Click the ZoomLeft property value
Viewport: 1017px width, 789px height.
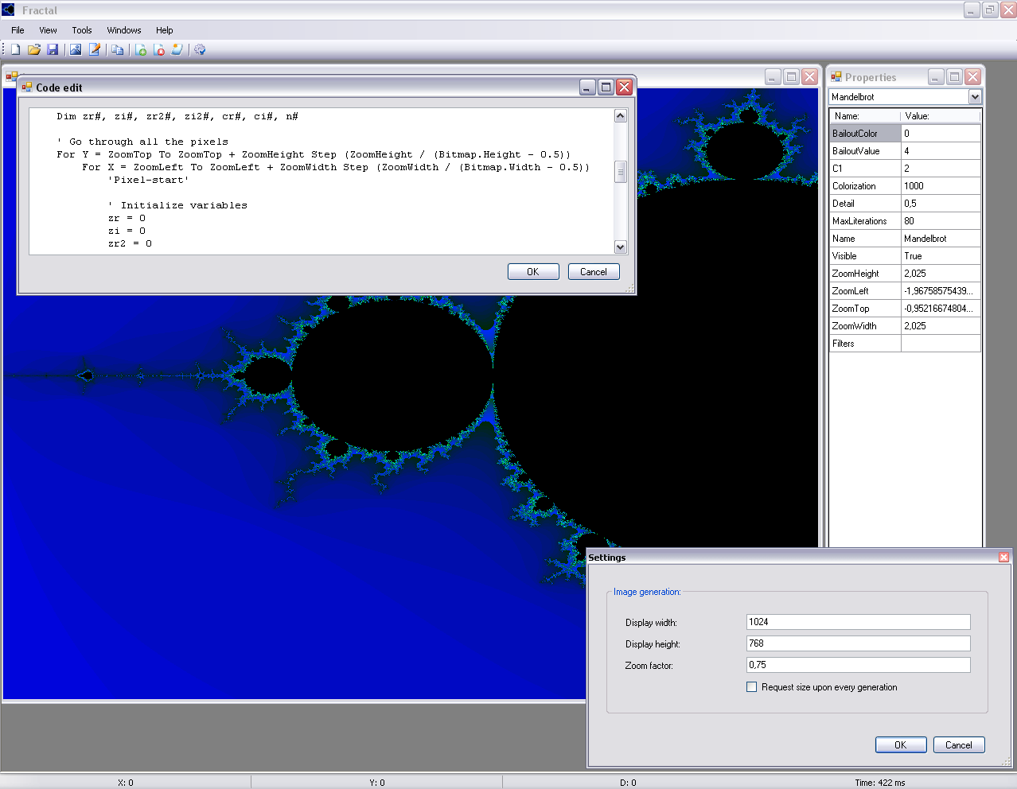941,291
